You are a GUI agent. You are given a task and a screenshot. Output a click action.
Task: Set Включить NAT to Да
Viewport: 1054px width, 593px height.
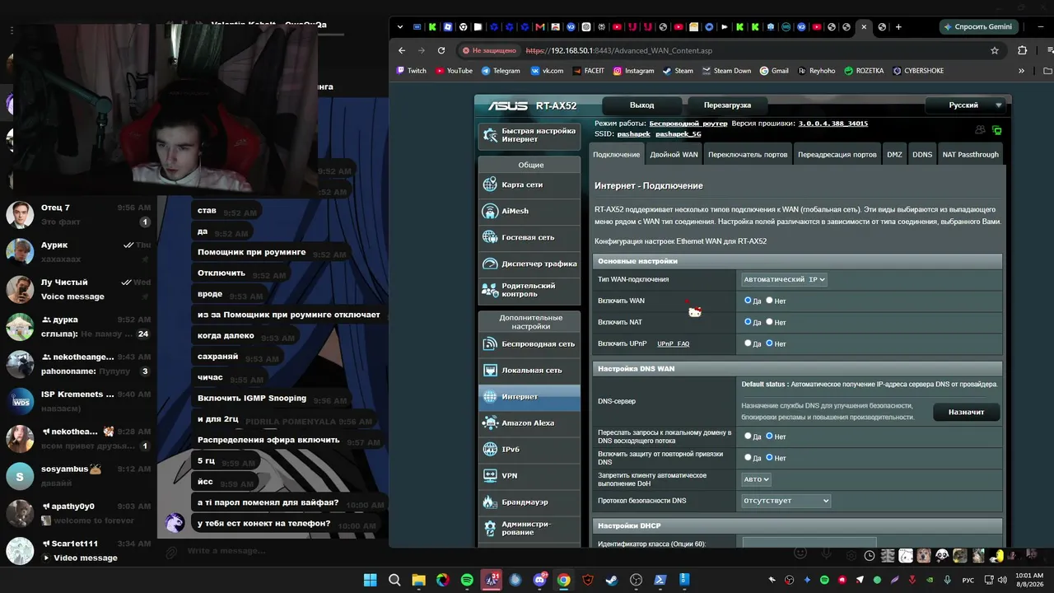[x=748, y=322]
